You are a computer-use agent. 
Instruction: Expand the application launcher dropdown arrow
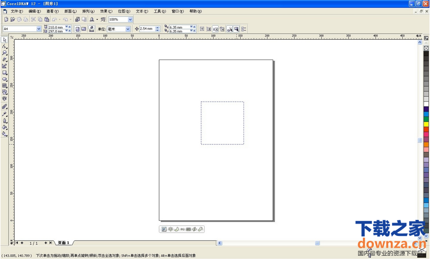97,19
